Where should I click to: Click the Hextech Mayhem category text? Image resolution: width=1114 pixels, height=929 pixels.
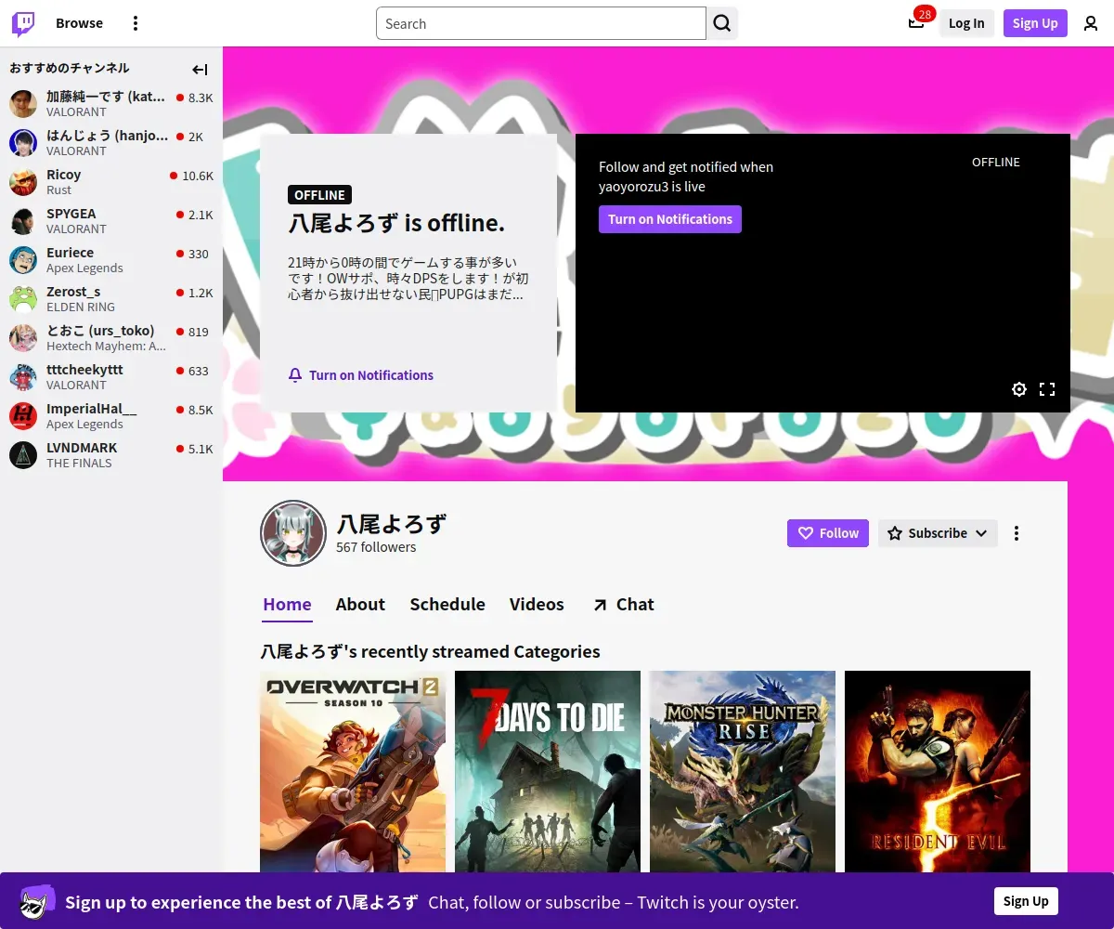(x=106, y=347)
